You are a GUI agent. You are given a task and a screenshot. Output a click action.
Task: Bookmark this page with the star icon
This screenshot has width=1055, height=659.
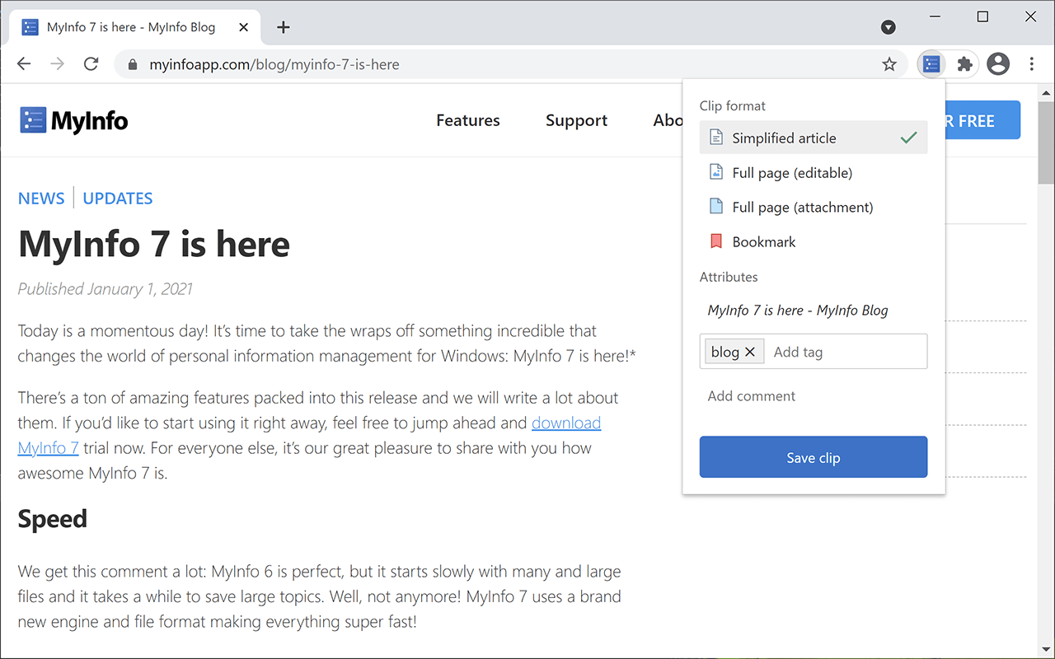[889, 64]
